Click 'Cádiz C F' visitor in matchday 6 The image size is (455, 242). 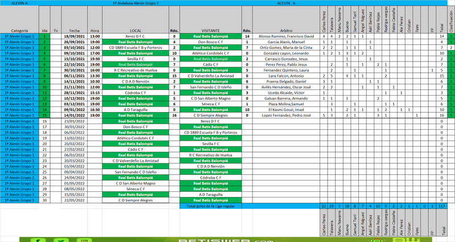pos(210,64)
